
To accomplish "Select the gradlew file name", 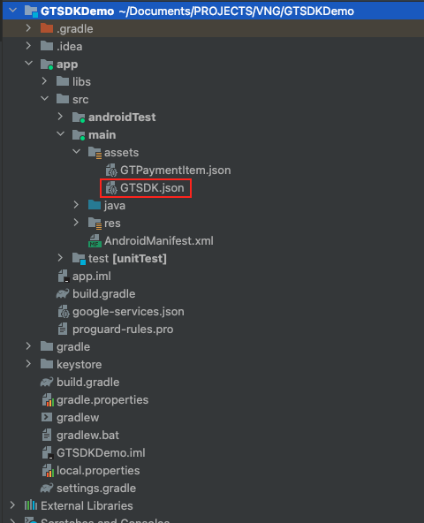I will [78, 417].
